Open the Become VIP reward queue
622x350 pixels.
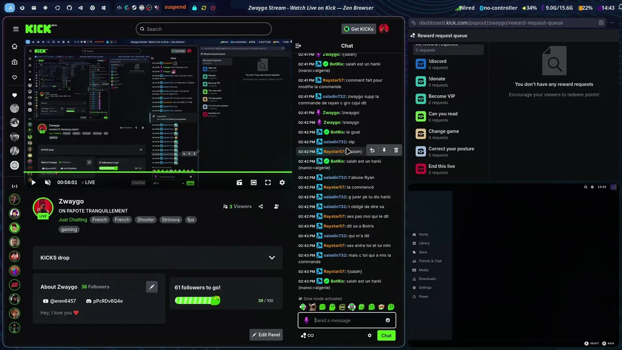(x=449, y=99)
